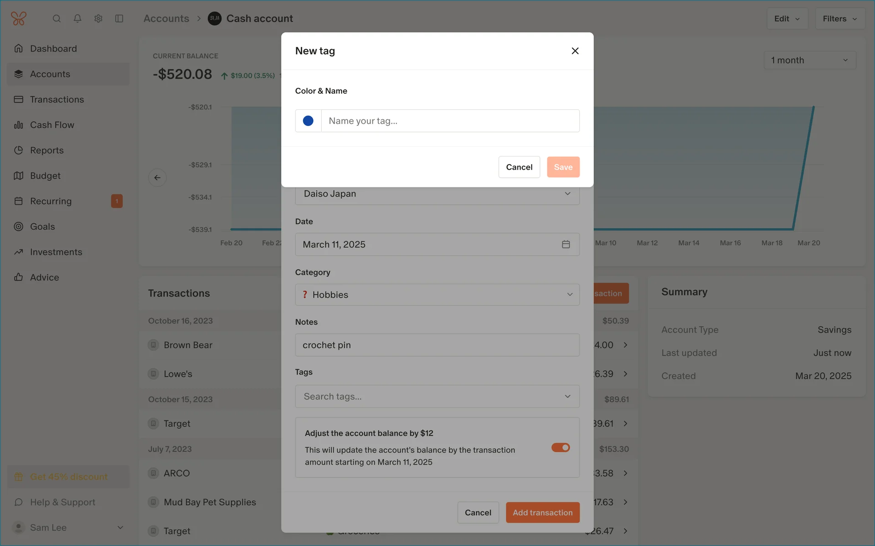Screen dimensions: 875x546
Task: Open the 1 month period dropdown
Action: pyautogui.click(x=809, y=60)
